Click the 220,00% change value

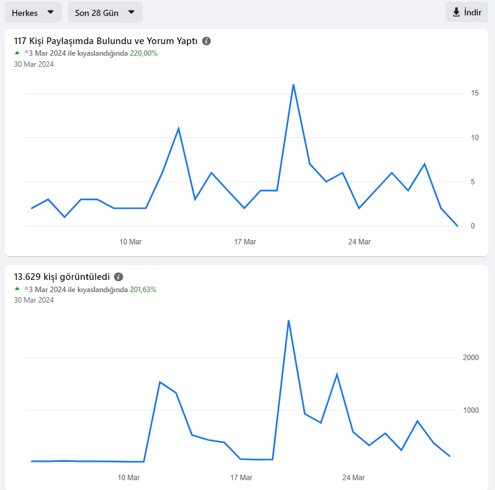coord(143,53)
